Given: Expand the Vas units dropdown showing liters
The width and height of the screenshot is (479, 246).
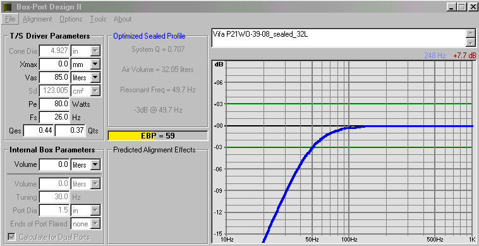Looking at the screenshot, I should (95, 78).
